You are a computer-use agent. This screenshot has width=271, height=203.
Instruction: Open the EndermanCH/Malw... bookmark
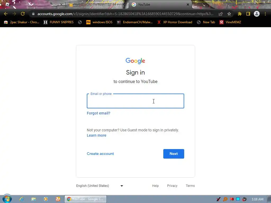(135, 22)
